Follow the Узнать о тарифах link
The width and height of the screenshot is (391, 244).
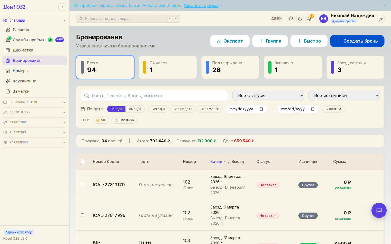click(201, 5)
